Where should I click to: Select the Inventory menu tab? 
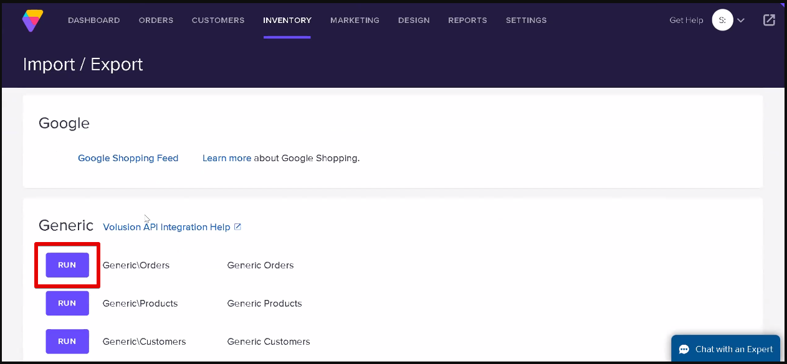pos(287,21)
